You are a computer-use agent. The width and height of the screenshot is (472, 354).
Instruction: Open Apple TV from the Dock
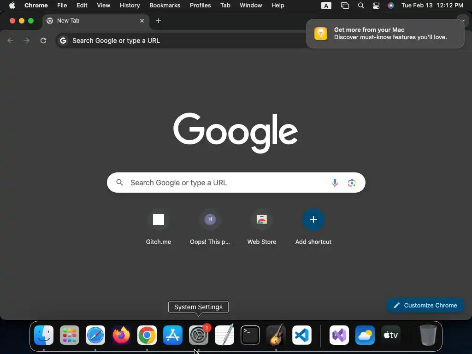391,335
